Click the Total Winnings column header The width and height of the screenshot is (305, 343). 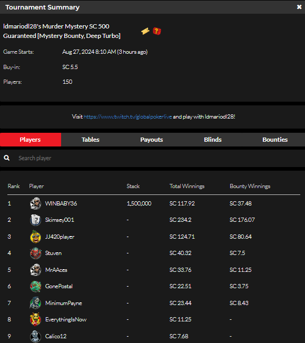187,187
